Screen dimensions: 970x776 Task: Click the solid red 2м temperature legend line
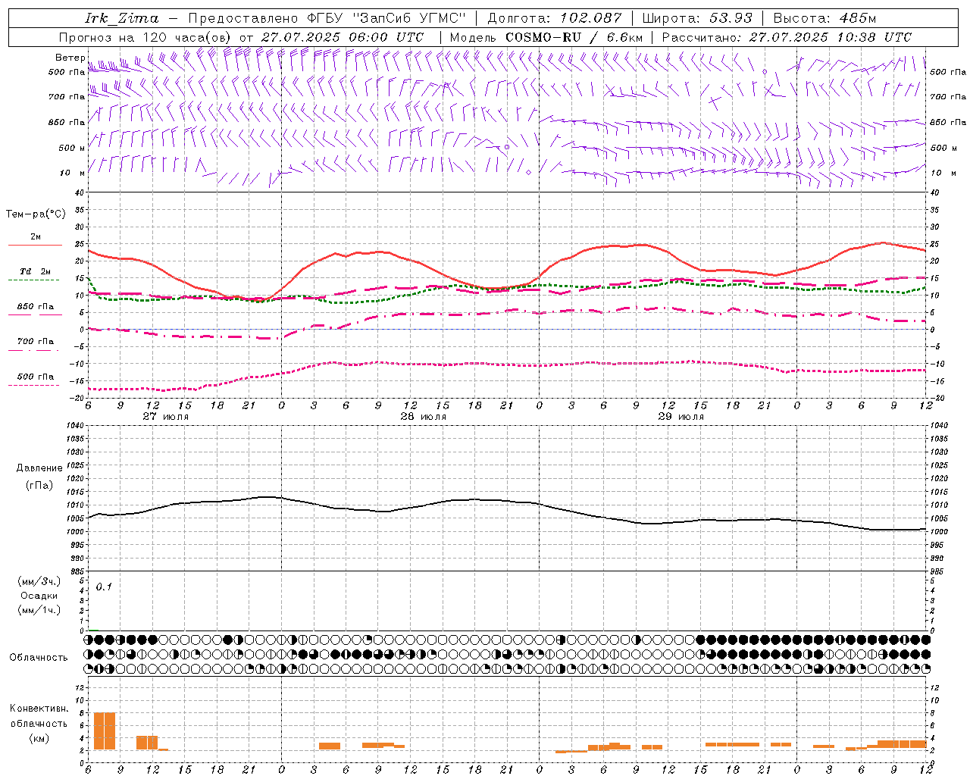coord(35,246)
